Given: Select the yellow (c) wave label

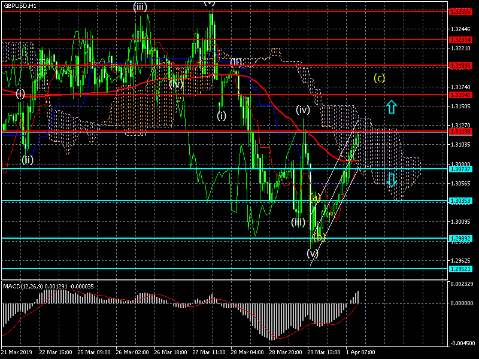Looking at the screenshot, I should click(379, 78).
